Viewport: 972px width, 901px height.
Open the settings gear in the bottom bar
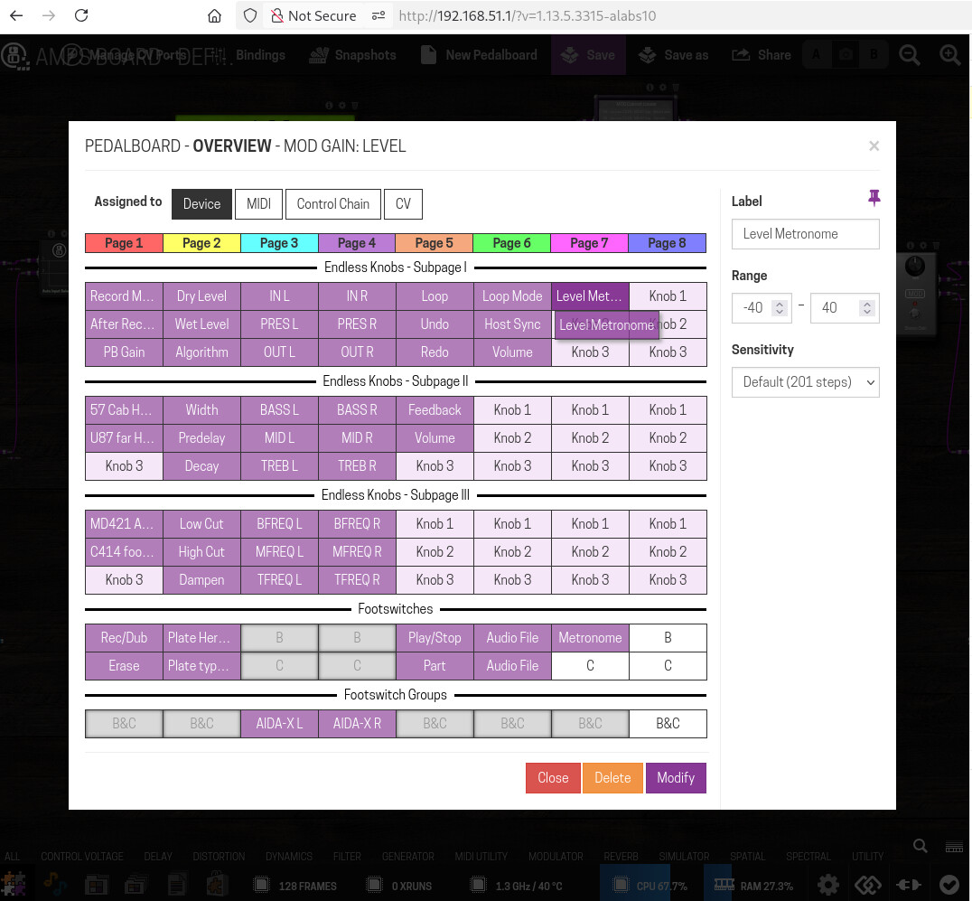click(827, 885)
